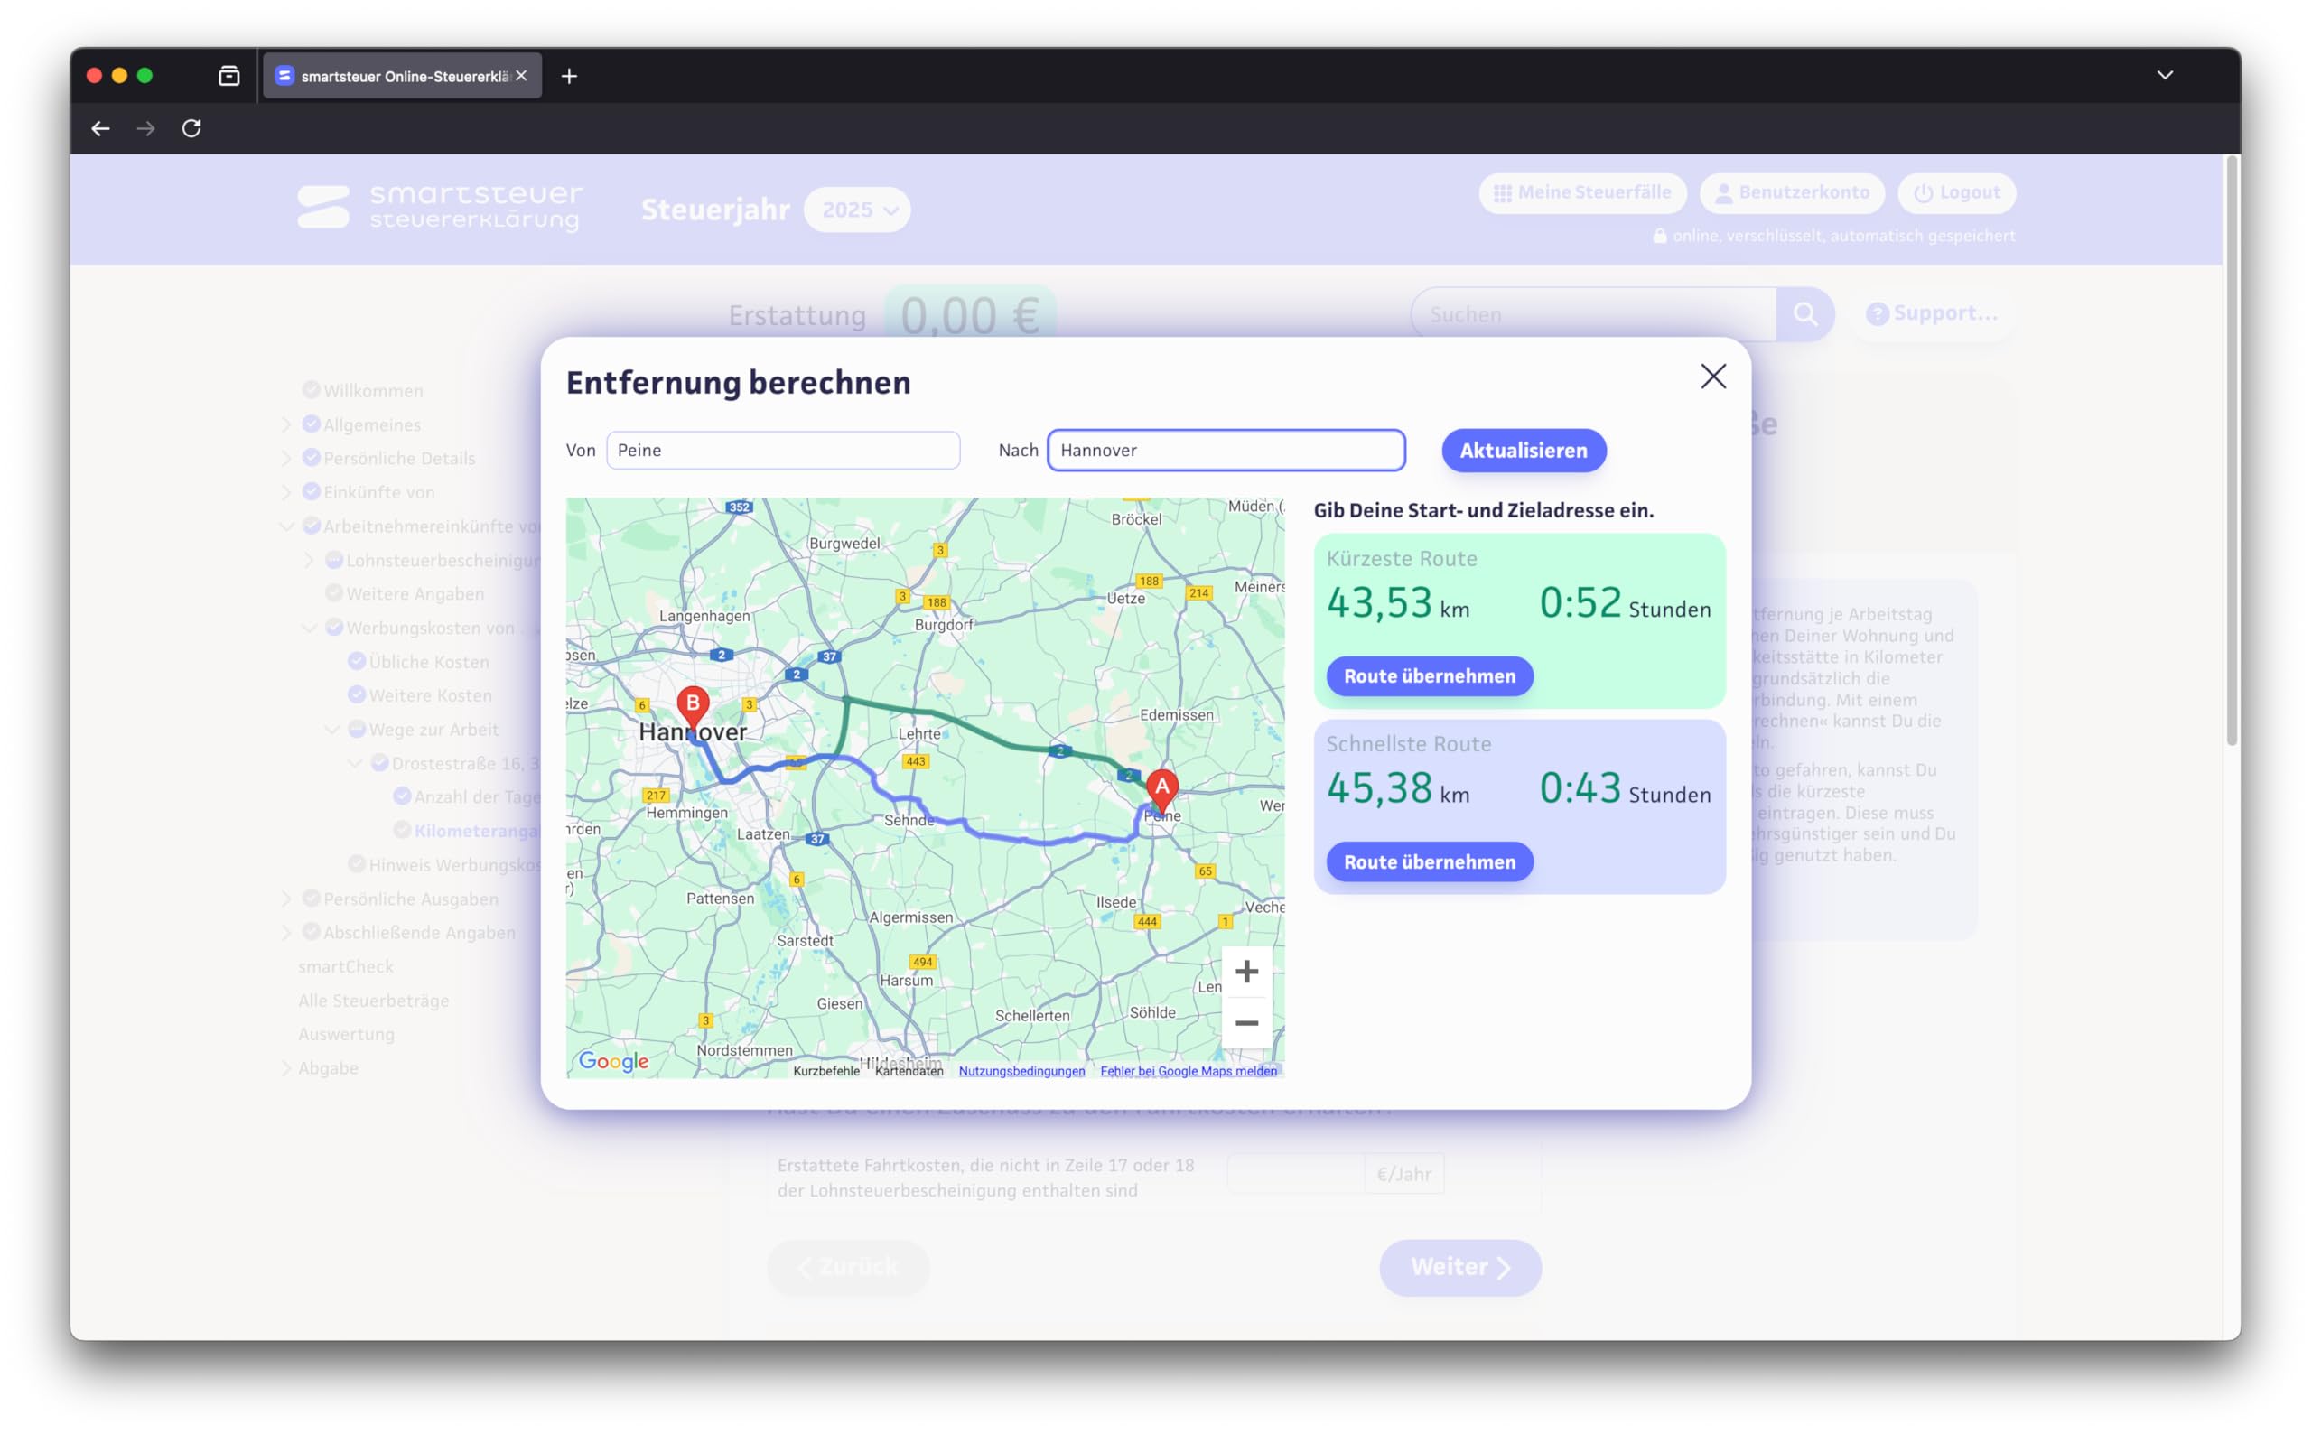Close the smartsteuer browser tab

tap(520, 76)
